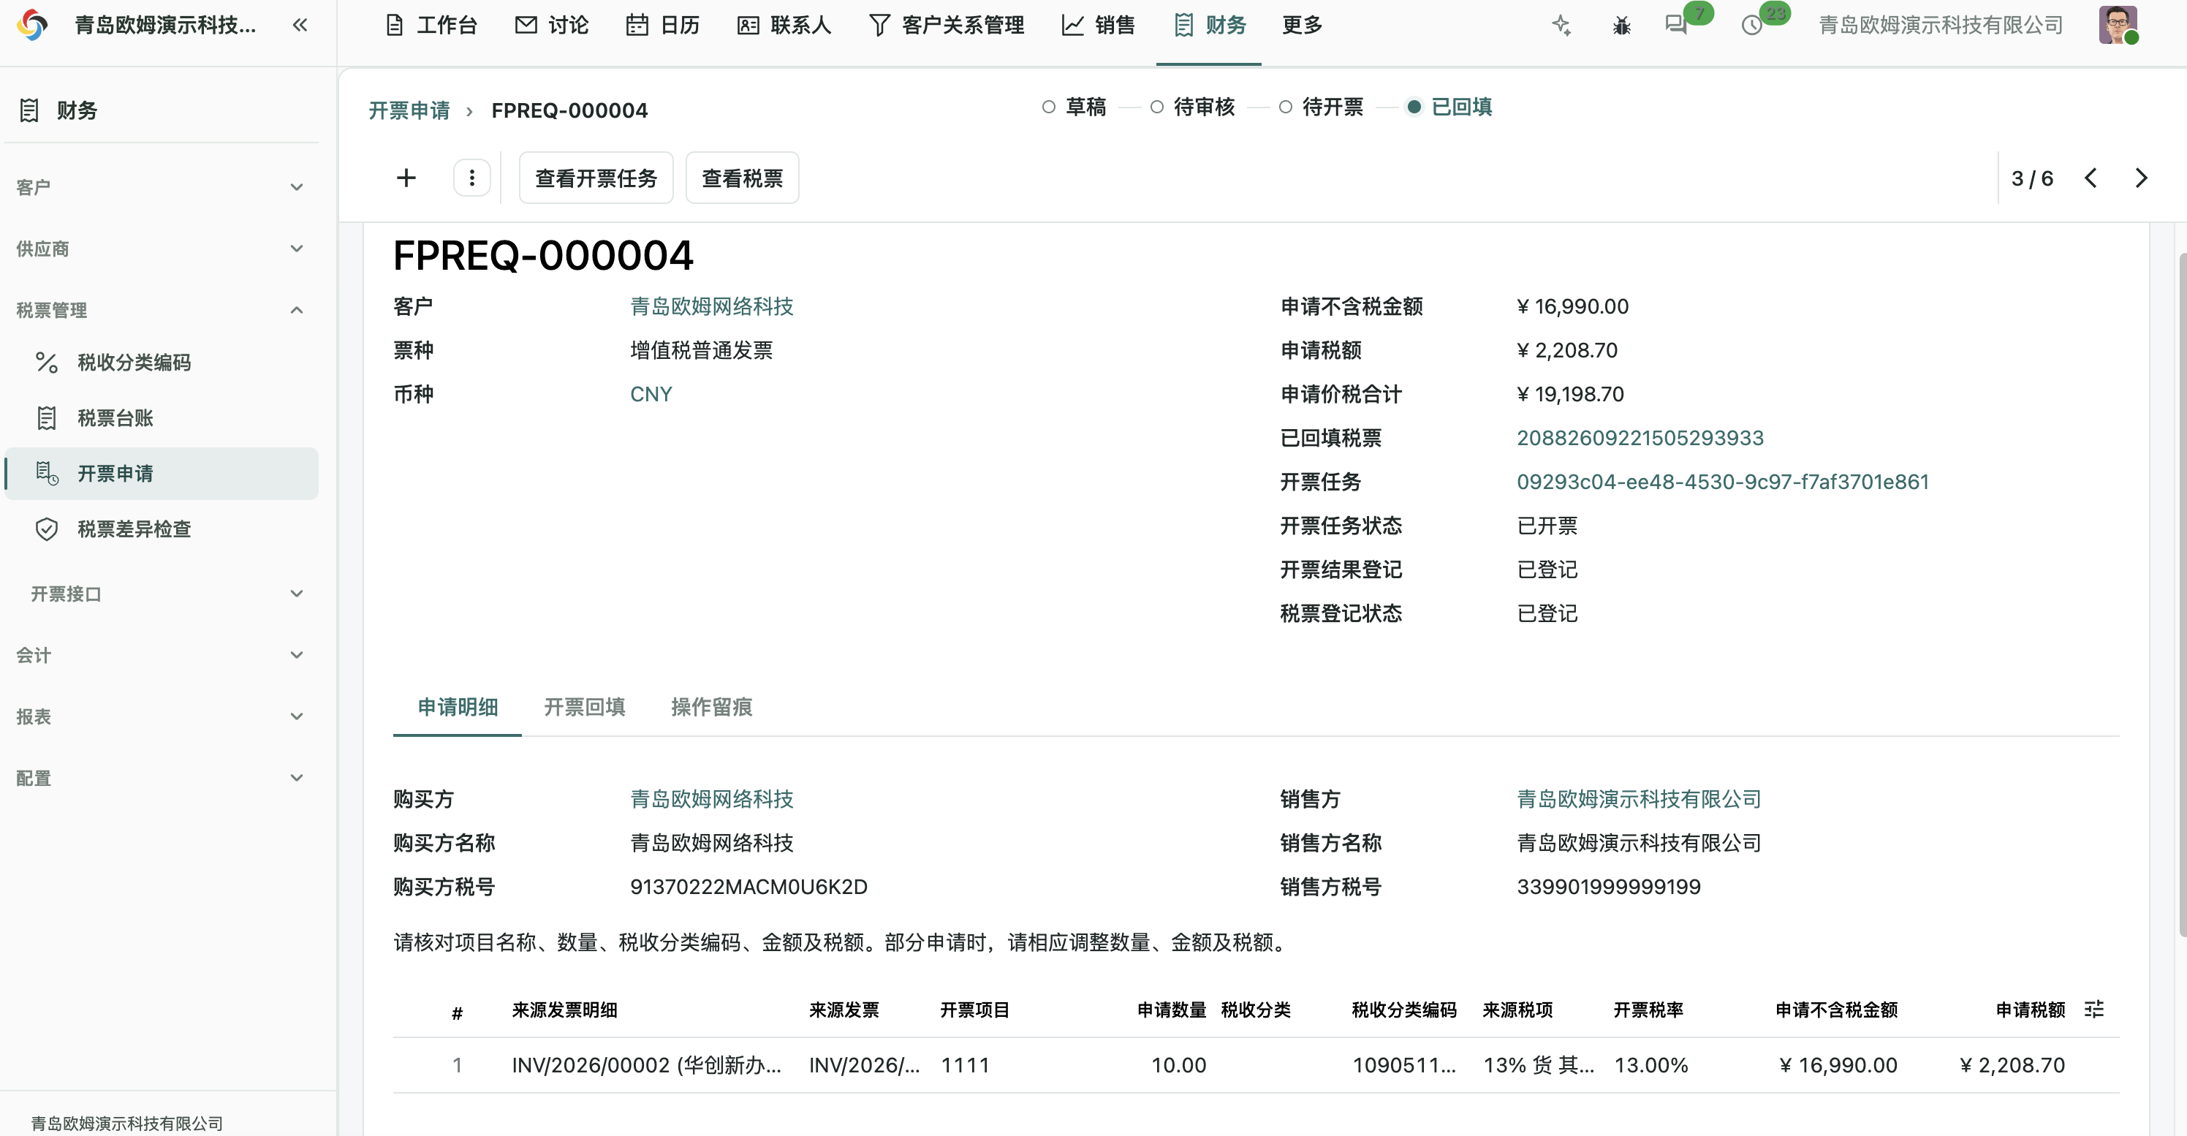Collapse the 税票管理 sidebar section
Image resolution: width=2187 pixels, height=1136 pixels.
162,310
